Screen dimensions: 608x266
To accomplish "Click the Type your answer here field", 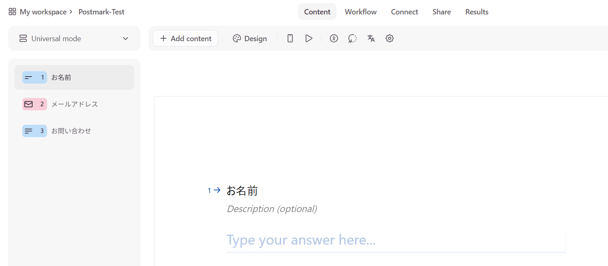I will (396, 240).
